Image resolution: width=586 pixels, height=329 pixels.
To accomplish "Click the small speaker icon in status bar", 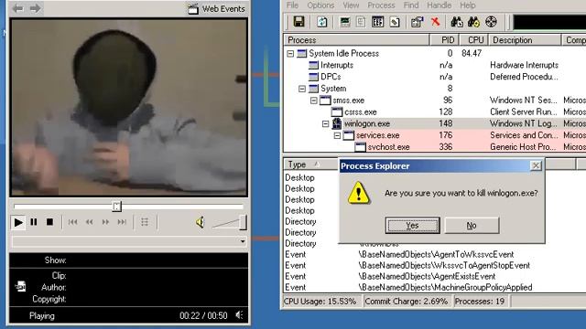I will pos(239,315).
